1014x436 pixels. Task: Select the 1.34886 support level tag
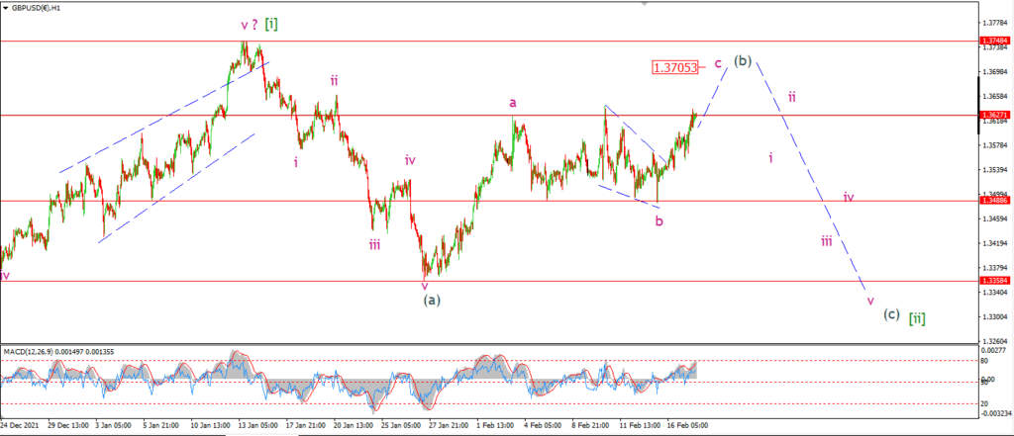tap(994, 201)
